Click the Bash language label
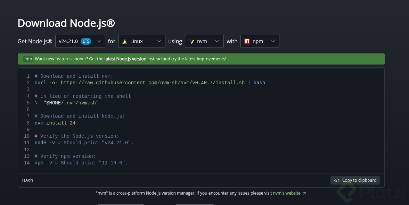 pos(28,180)
